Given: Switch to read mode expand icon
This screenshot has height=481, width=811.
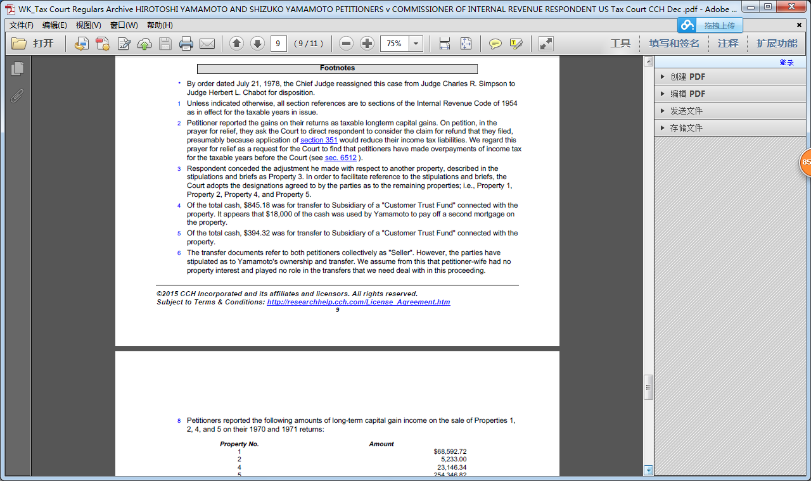Looking at the screenshot, I should 546,44.
